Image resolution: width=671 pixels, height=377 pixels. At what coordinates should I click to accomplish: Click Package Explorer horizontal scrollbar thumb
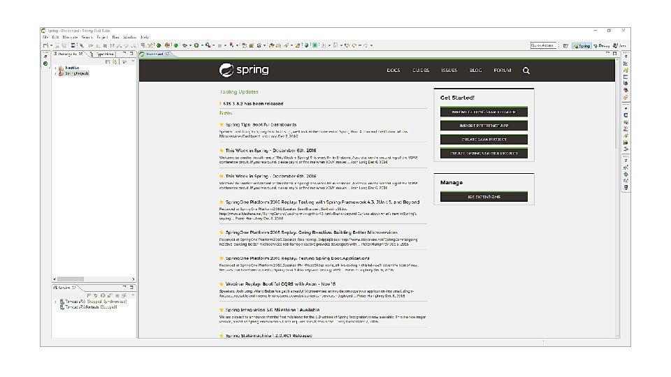click(x=71, y=279)
